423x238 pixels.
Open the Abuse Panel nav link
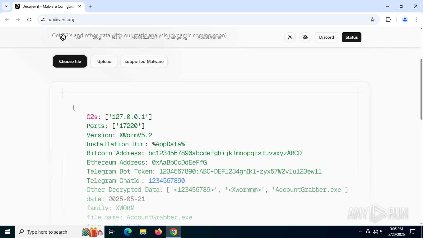pos(209,37)
